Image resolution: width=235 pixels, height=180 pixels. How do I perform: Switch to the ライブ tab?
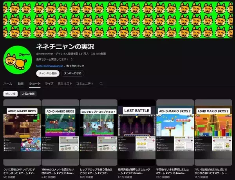49,84
